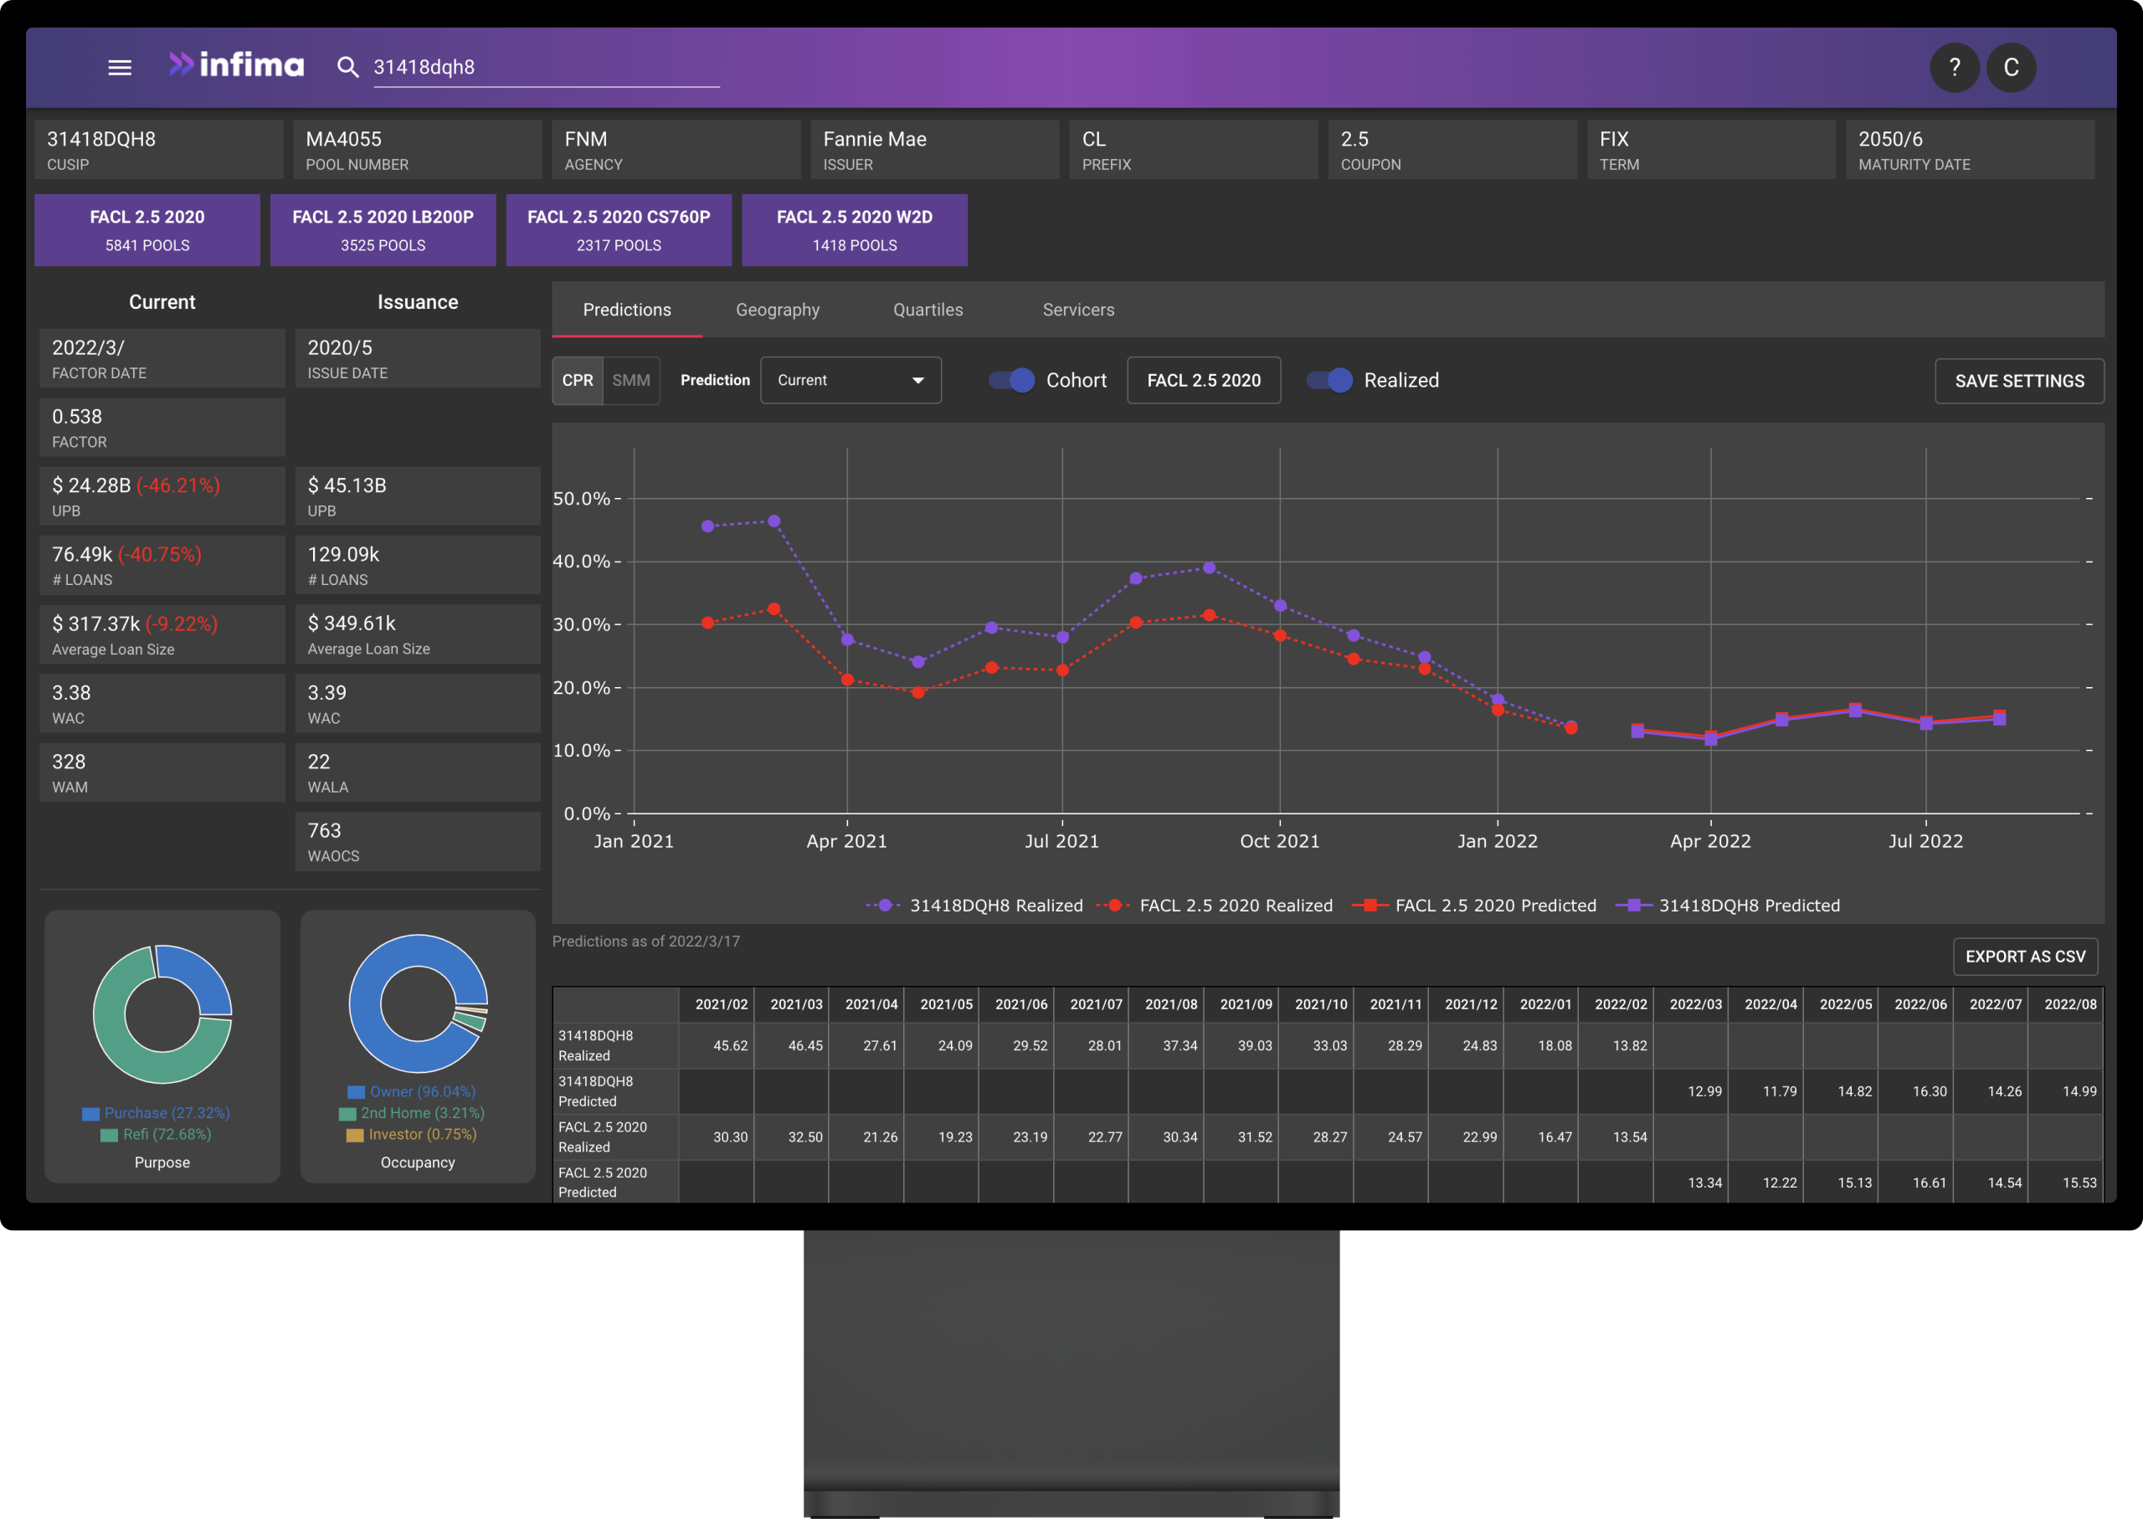Click the Purpose donut chart

(x=162, y=1015)
